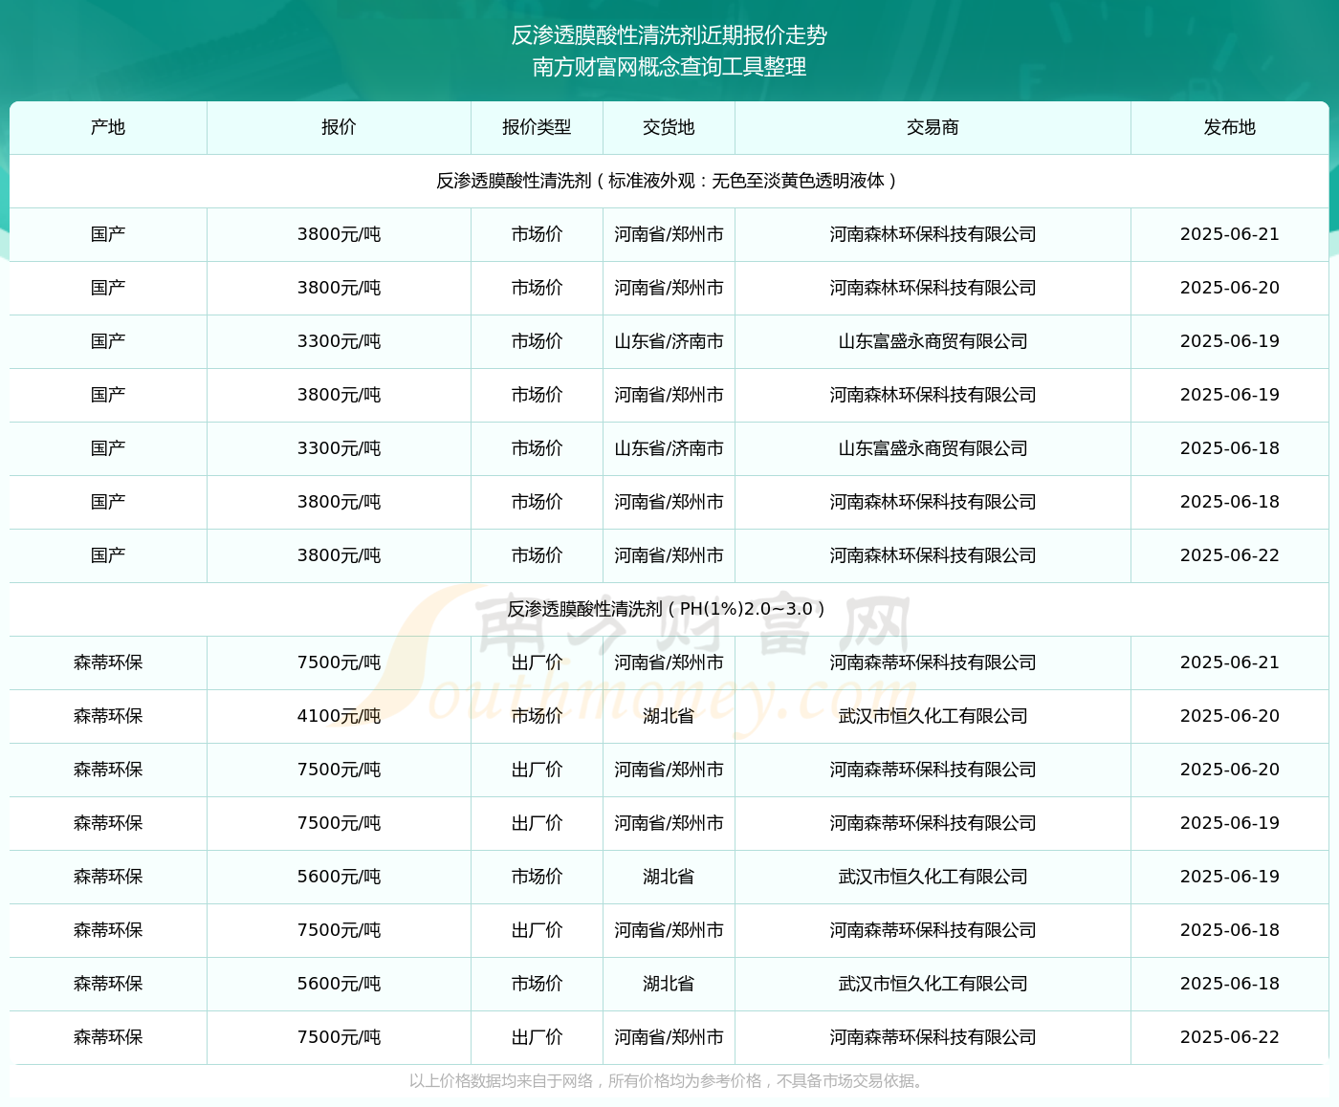This screenshot has height=1107, width=1339.
Task: Click "国产" in the 山东富盛永 2025-06-19 row
Action: click(x=108, y=341)
